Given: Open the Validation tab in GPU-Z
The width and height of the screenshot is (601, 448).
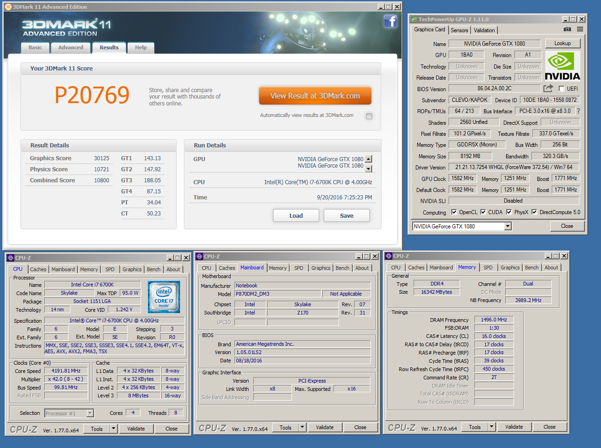Looking at the screenshot, I should pos(484,30).
